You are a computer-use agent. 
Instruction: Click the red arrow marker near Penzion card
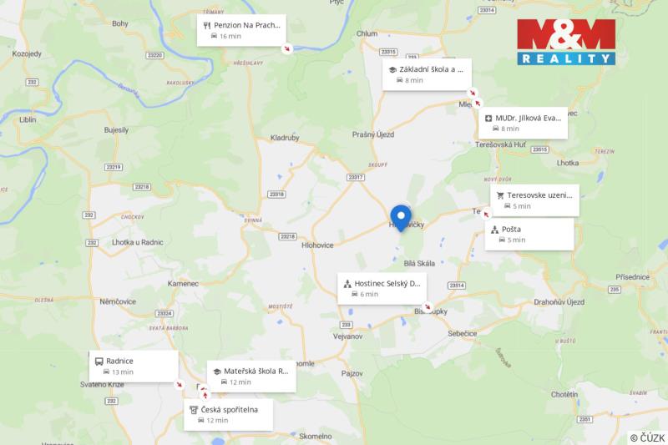287,48
